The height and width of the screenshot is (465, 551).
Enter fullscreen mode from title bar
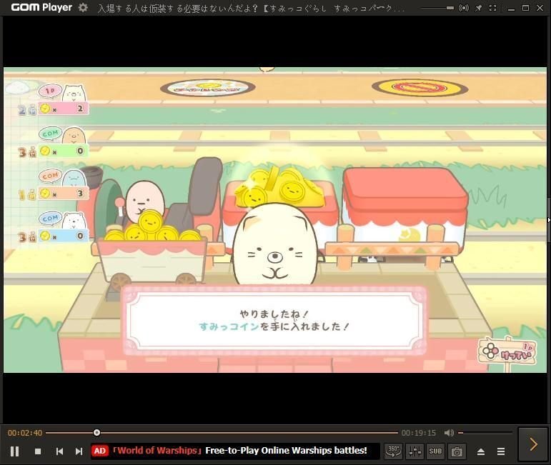(492, 8)
